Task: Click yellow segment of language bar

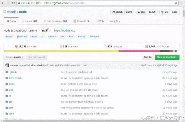Action: pos(61,51)
